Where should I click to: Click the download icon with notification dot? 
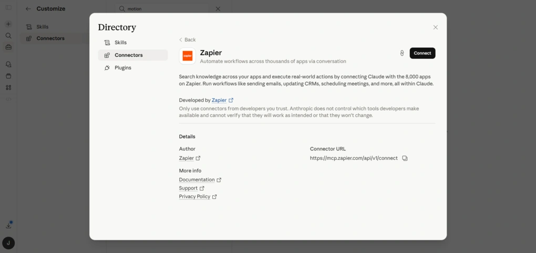click(9, 225)
